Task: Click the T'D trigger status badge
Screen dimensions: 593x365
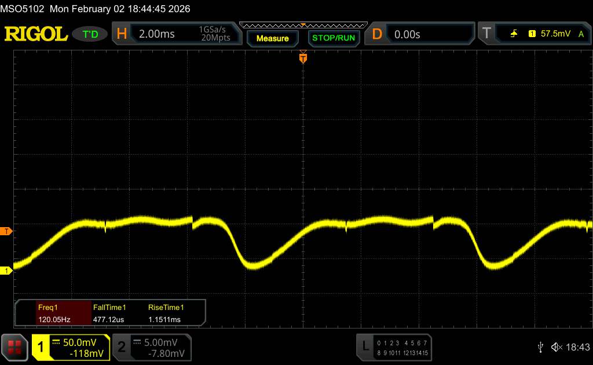Action: point(90,34)
